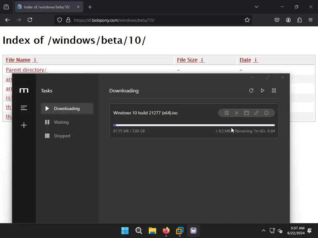Resume all tasks with the play icon
318x238 pixels.
(263, 90)
